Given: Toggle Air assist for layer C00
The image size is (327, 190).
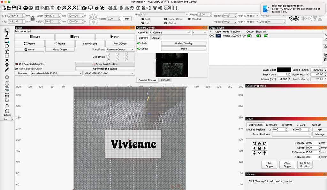Looking at the screenshot, I should tap(266, 36).
